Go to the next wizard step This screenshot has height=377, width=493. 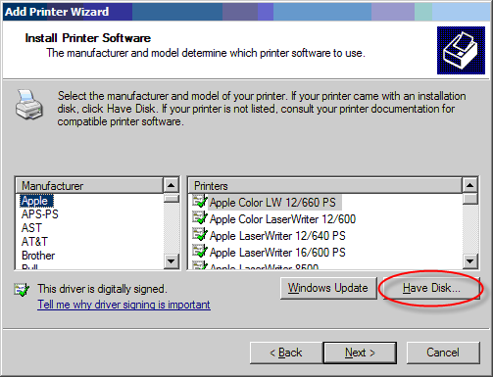point(360,353)
